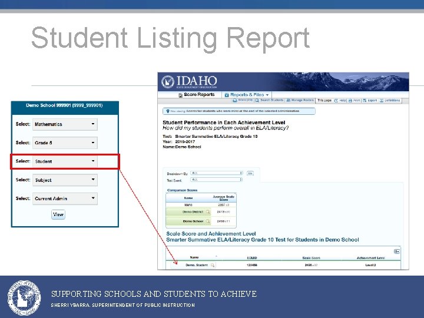Click the Manage Rosters people icon
The height and width of the screenshot is (318, 424).
coord(288,100)
